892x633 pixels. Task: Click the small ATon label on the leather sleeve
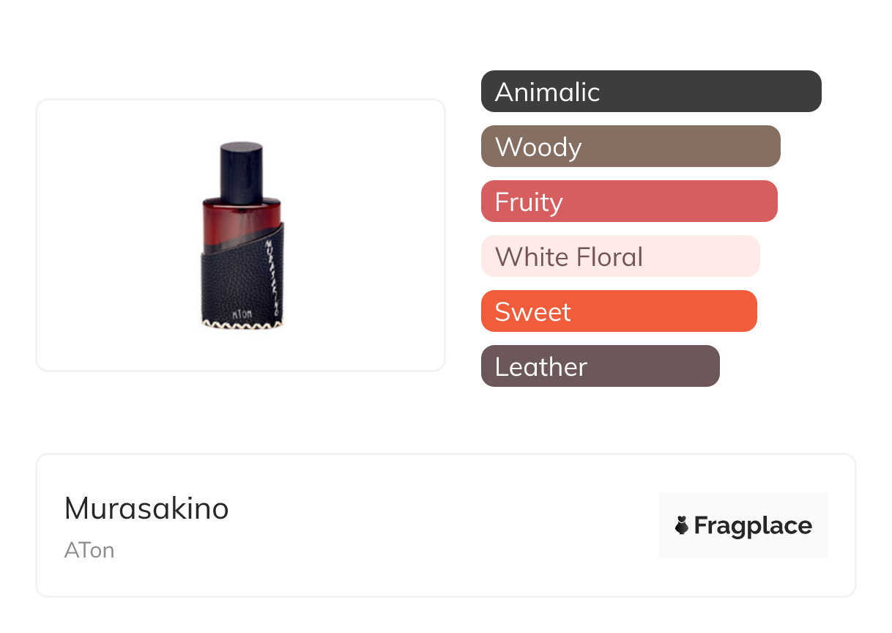241,314
